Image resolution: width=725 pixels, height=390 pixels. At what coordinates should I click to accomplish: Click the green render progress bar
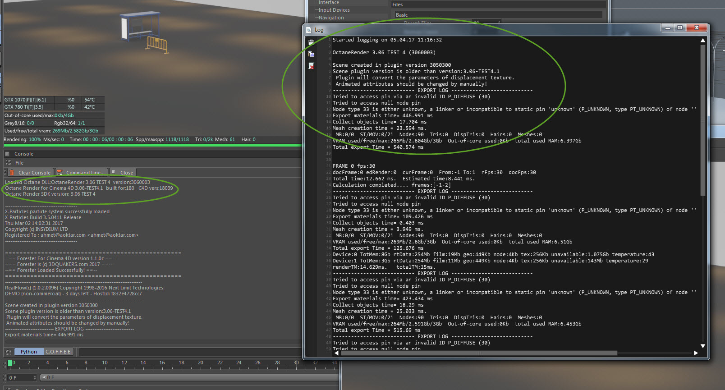(x=152, y=145)
